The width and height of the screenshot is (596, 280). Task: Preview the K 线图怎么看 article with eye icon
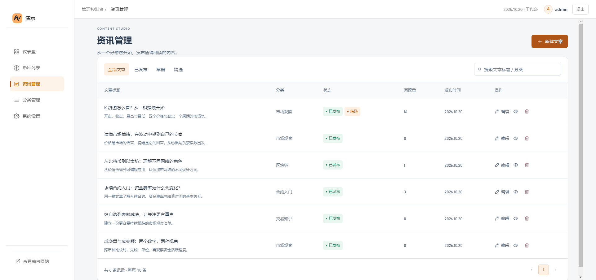(x=516, y=112)
